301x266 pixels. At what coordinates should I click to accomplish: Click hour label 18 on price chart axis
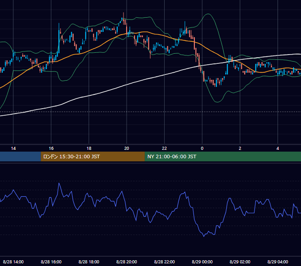coord(89,149)
